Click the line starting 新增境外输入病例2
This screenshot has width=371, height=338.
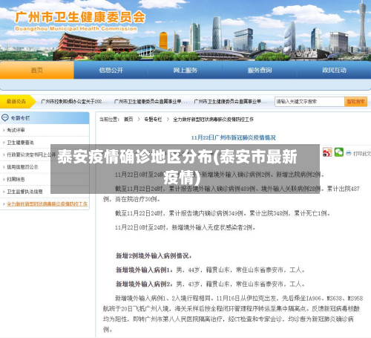point(211,284)
